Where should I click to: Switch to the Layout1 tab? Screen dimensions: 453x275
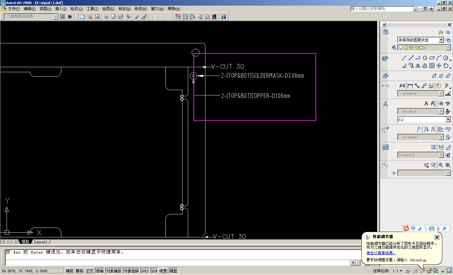41,242
